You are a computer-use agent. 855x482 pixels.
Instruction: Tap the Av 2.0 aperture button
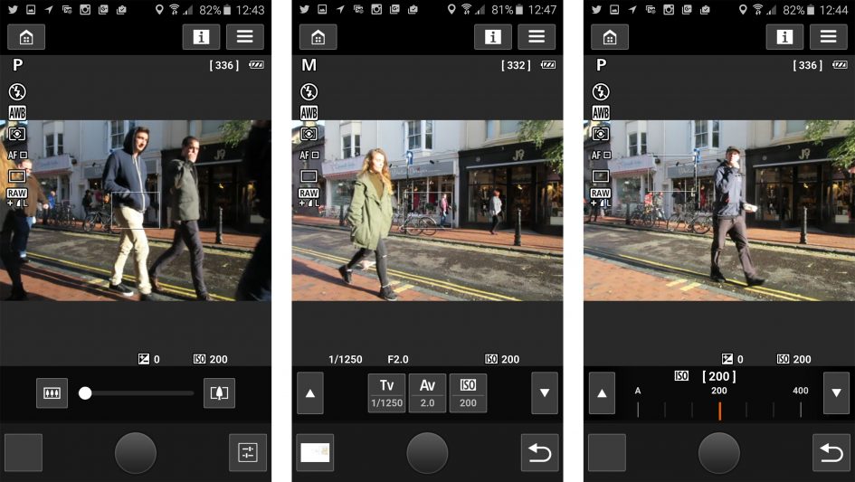(427, 393)
